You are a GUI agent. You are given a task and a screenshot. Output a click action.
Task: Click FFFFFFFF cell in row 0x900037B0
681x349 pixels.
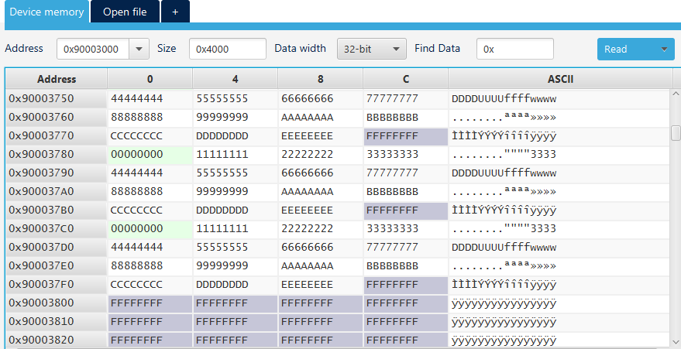coord(406,210)
